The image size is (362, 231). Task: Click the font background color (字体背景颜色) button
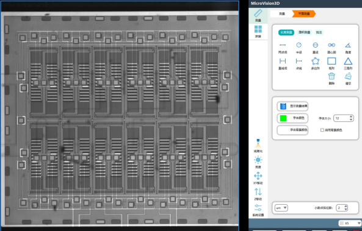292,130
